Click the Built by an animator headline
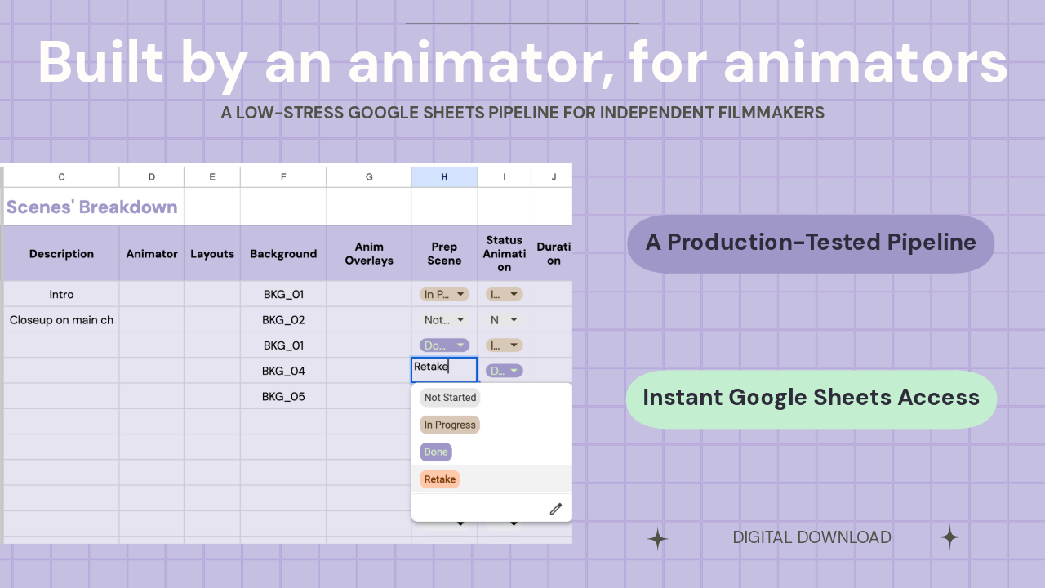1045x588 pixels. [522, 62]
